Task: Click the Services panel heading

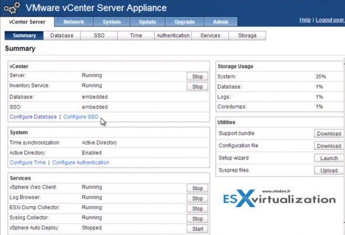Action: (x=20, y=178)
